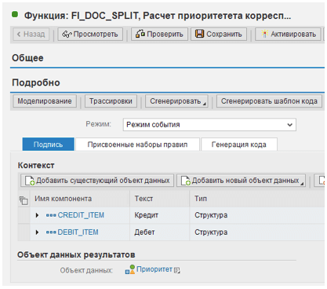The width and height of the screenshot is (327, 289).
Task: Click the select-all icon in the table header
Action: [24, 200]
